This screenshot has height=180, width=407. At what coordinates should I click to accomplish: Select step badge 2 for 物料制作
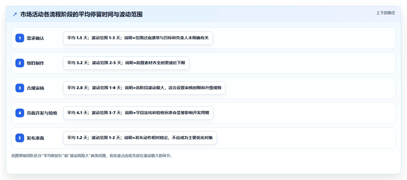pyautogui.click(x=20, y=63)
